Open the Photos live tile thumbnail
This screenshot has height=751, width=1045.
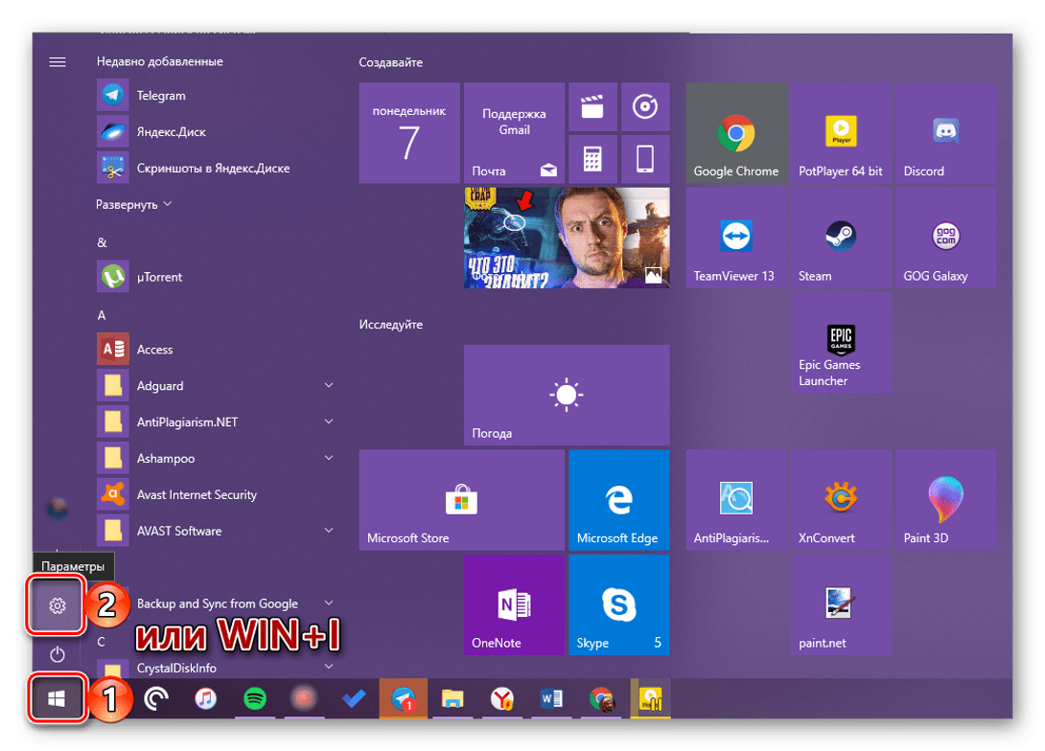pos(566,238)
